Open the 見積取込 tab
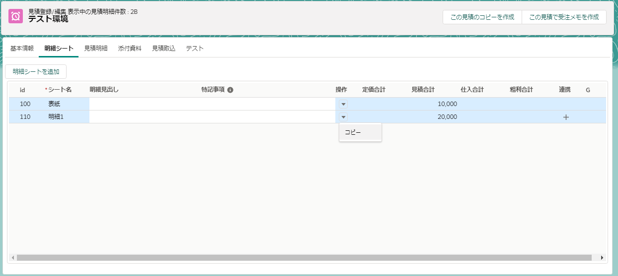Screen dimensions: 618x276 pyautogui.click(x=163, y=49)
